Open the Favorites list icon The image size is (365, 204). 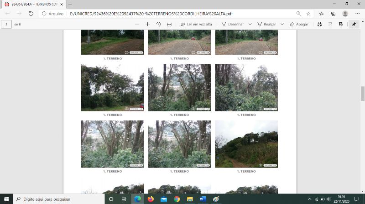322,14
